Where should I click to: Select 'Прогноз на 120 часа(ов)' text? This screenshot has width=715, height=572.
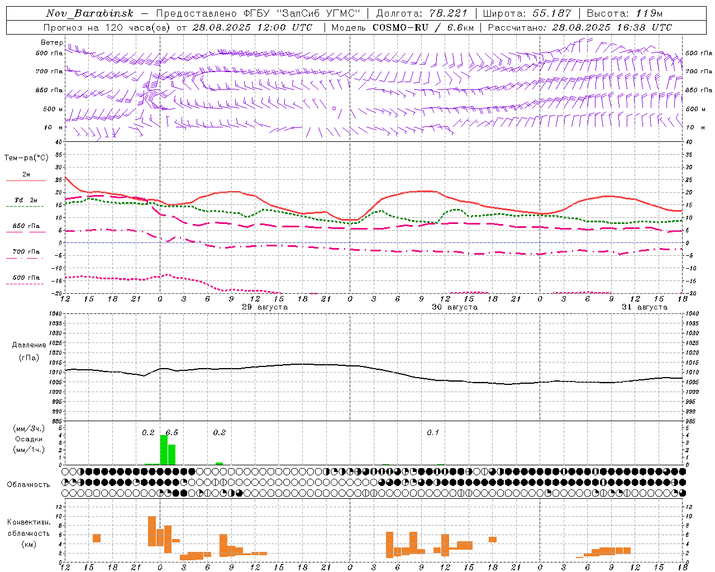(108, 27)
